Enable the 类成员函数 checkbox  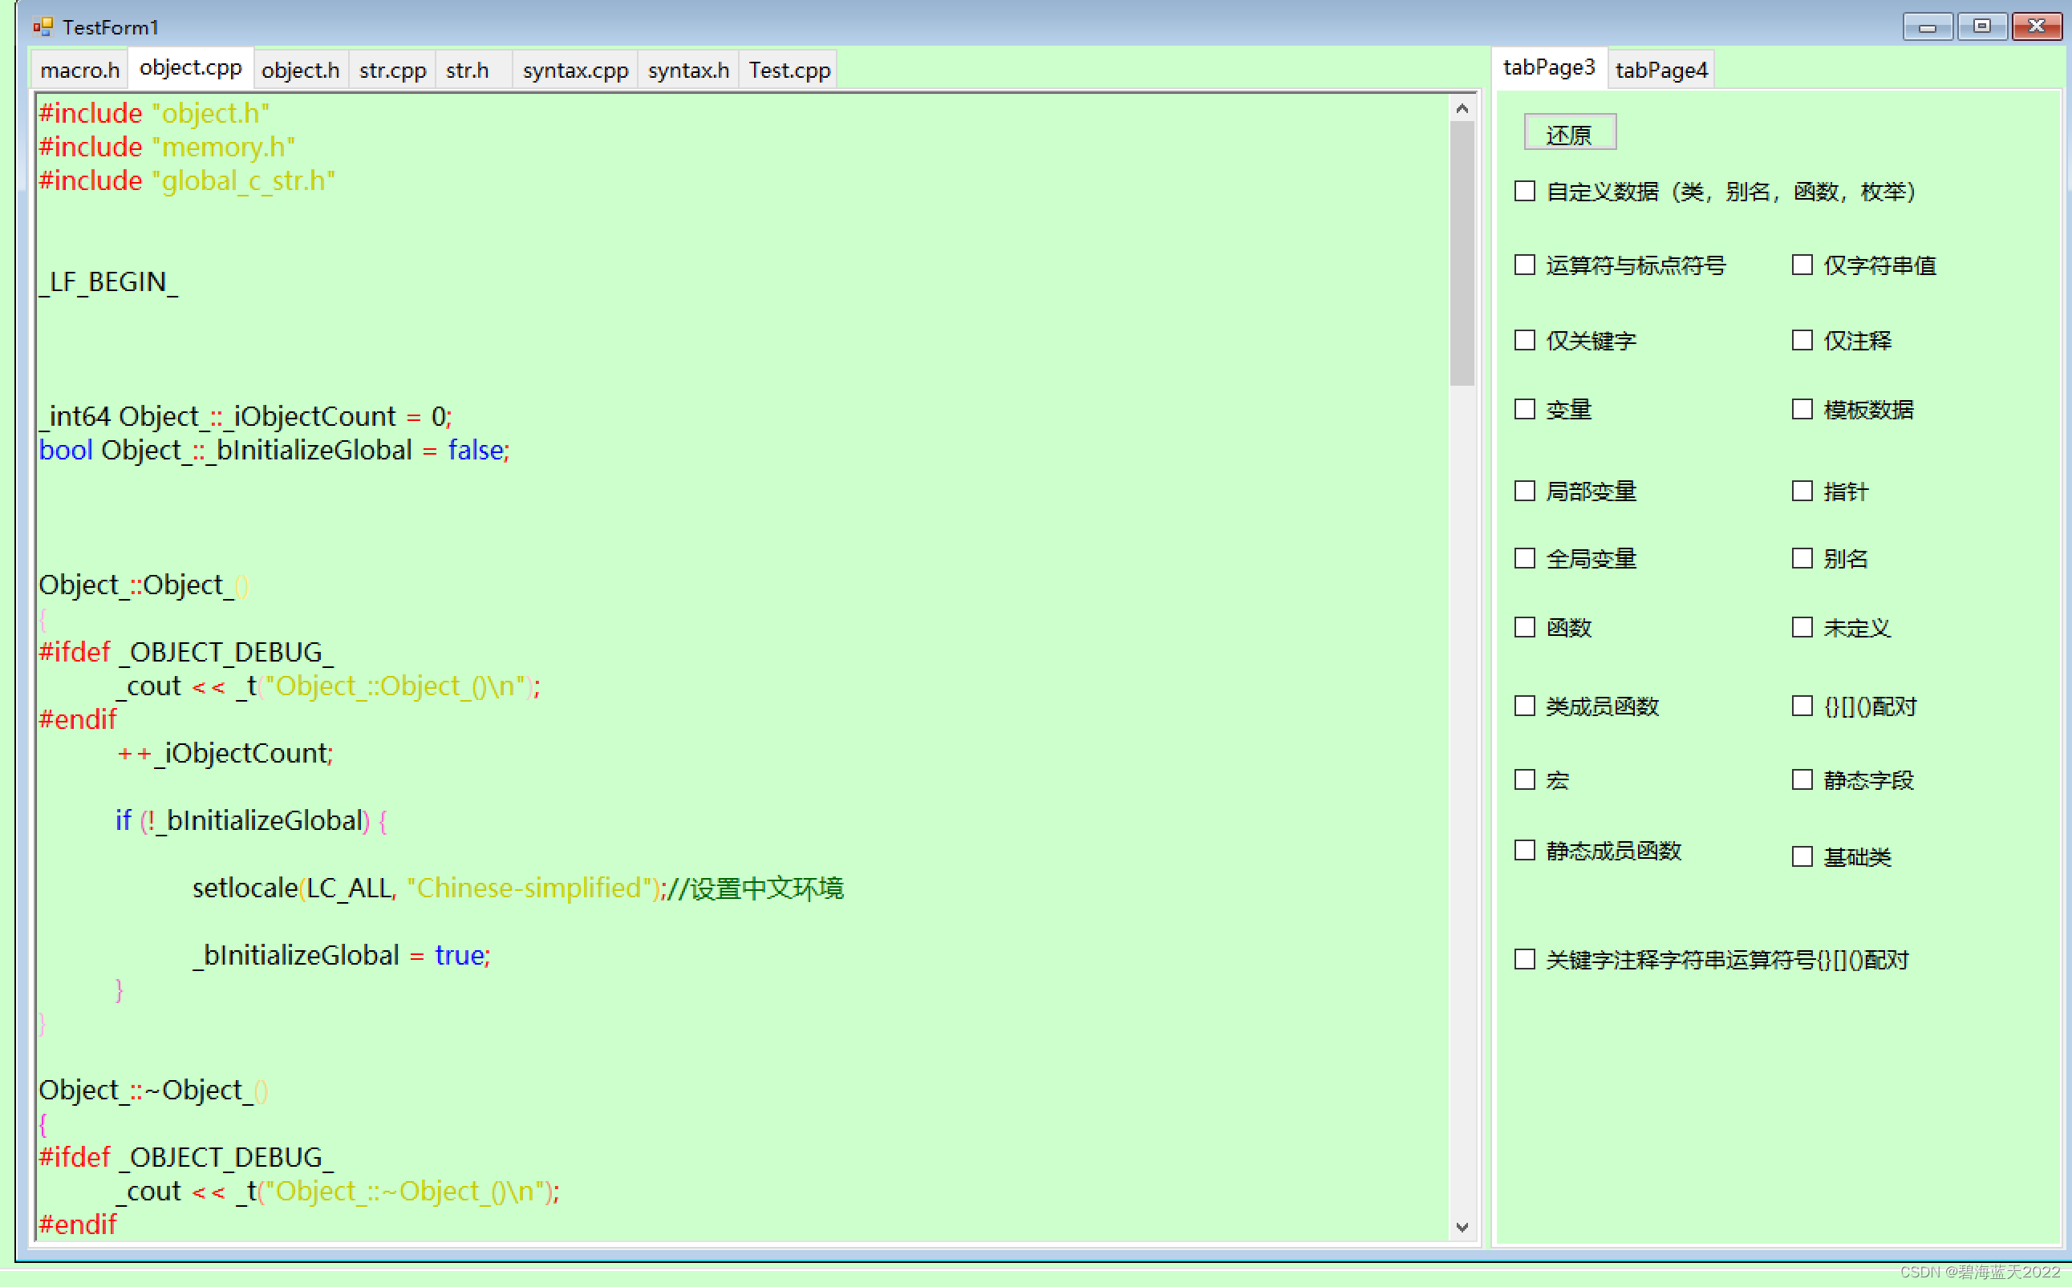[1525, 706]
